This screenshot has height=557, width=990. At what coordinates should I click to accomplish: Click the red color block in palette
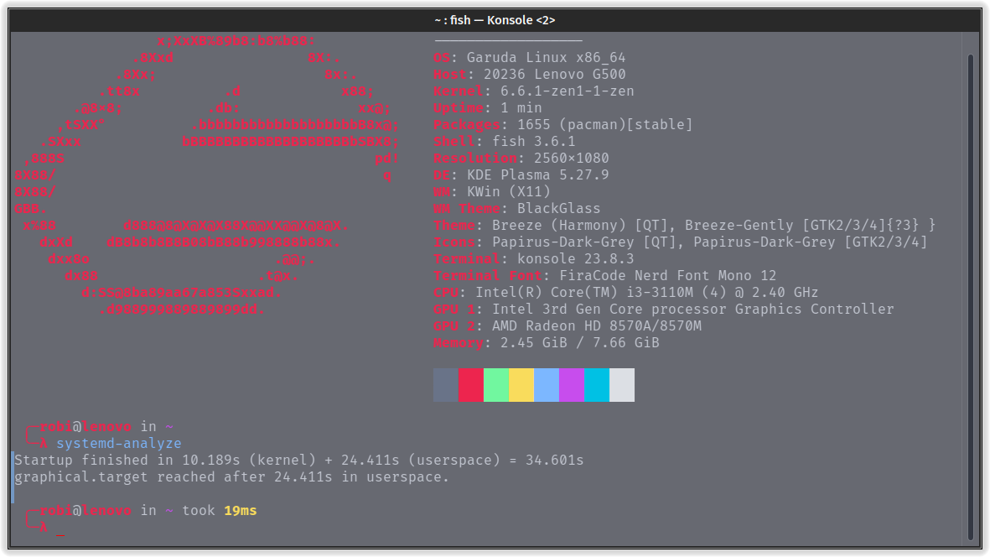point(471,385)
